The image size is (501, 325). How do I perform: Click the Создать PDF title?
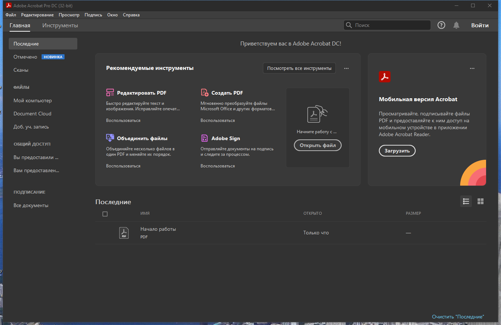[227, 93]
